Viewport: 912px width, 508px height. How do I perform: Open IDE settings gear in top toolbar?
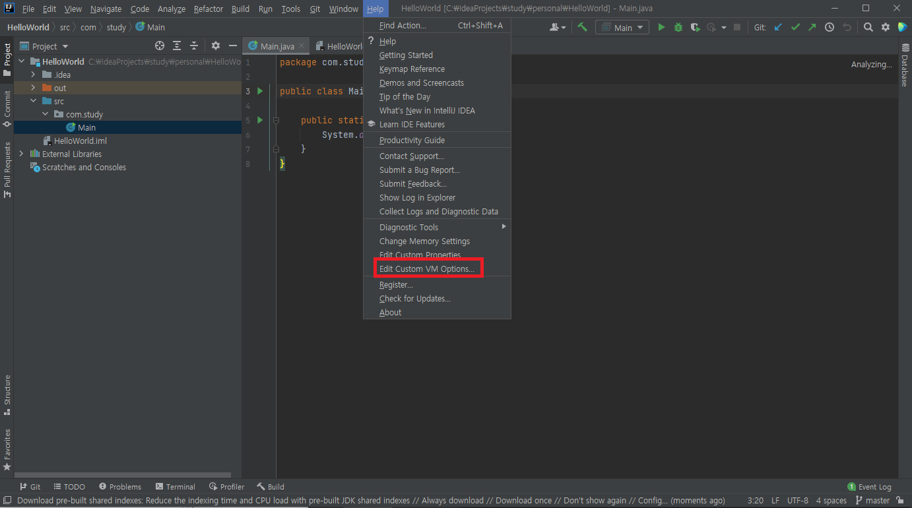(886, 27)
